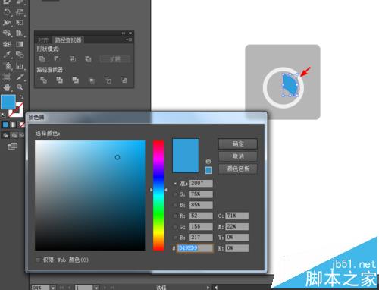Select the S saturation radio button
This screenshot has height=290, width=379.
[x=175, y=194]
